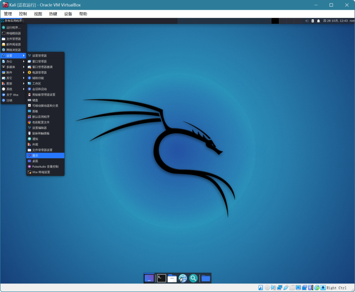Open 外观 settings
Viewport: 355px width, 292px height.
click(46, 144)
